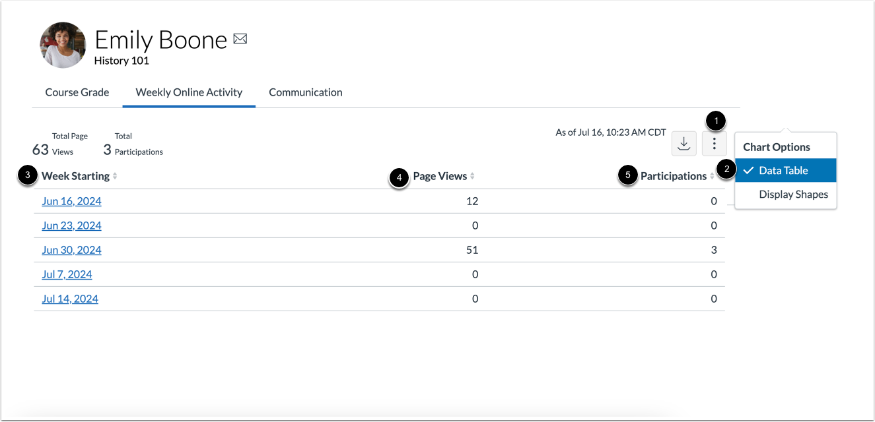Viewport: 875px width, 422px height.
Task: Click the Jul 14, 2024 link
Action: point(69,299)
